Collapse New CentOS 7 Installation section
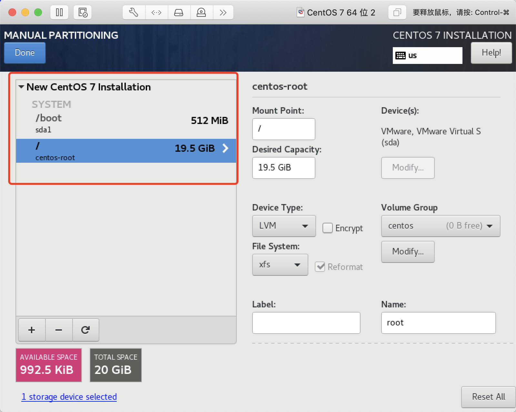The image size is (516, 412). pos(21,87)
